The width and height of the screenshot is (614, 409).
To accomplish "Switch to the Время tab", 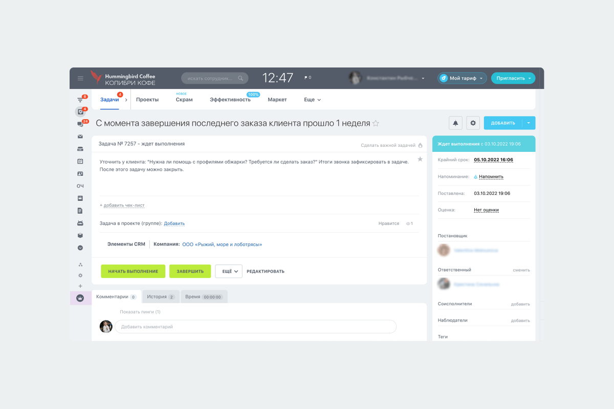I will click(x=204, y=297).
